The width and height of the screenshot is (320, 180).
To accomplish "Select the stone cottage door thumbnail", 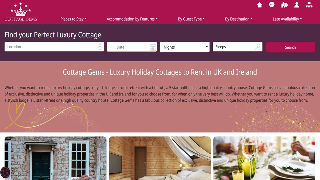I will point(55,158).
